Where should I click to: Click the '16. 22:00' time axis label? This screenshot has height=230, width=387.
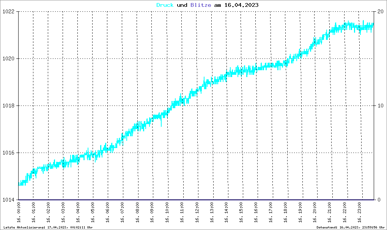click(x=345, y=212)
